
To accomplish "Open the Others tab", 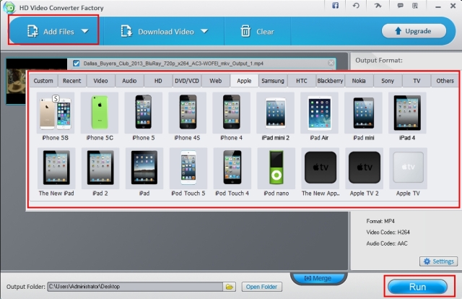I will coord(445,81).
